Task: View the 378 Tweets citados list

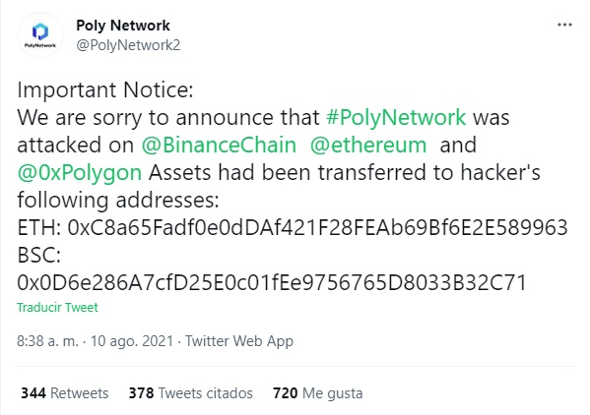Action: click(x=191, y=393)
